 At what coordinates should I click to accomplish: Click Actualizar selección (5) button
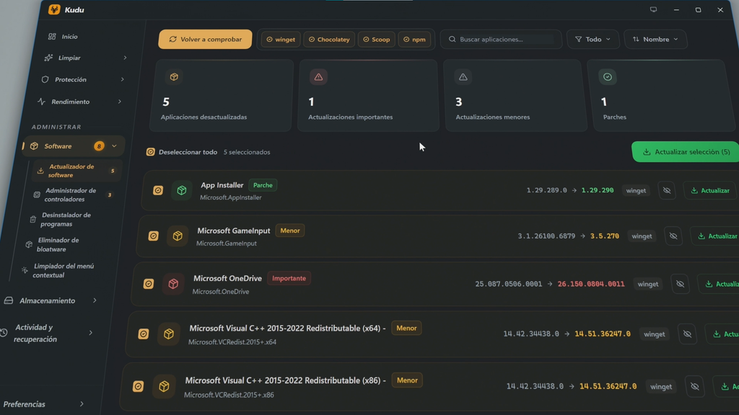click(x=686, y=151)
